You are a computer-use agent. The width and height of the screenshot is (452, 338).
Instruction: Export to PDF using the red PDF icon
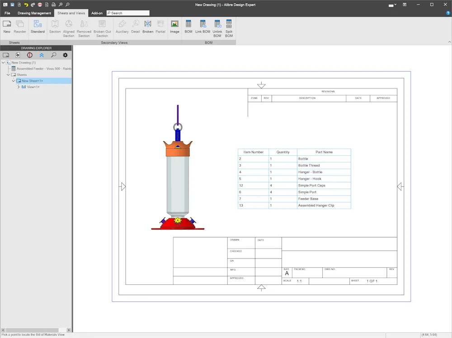click(x=40, y=5)
